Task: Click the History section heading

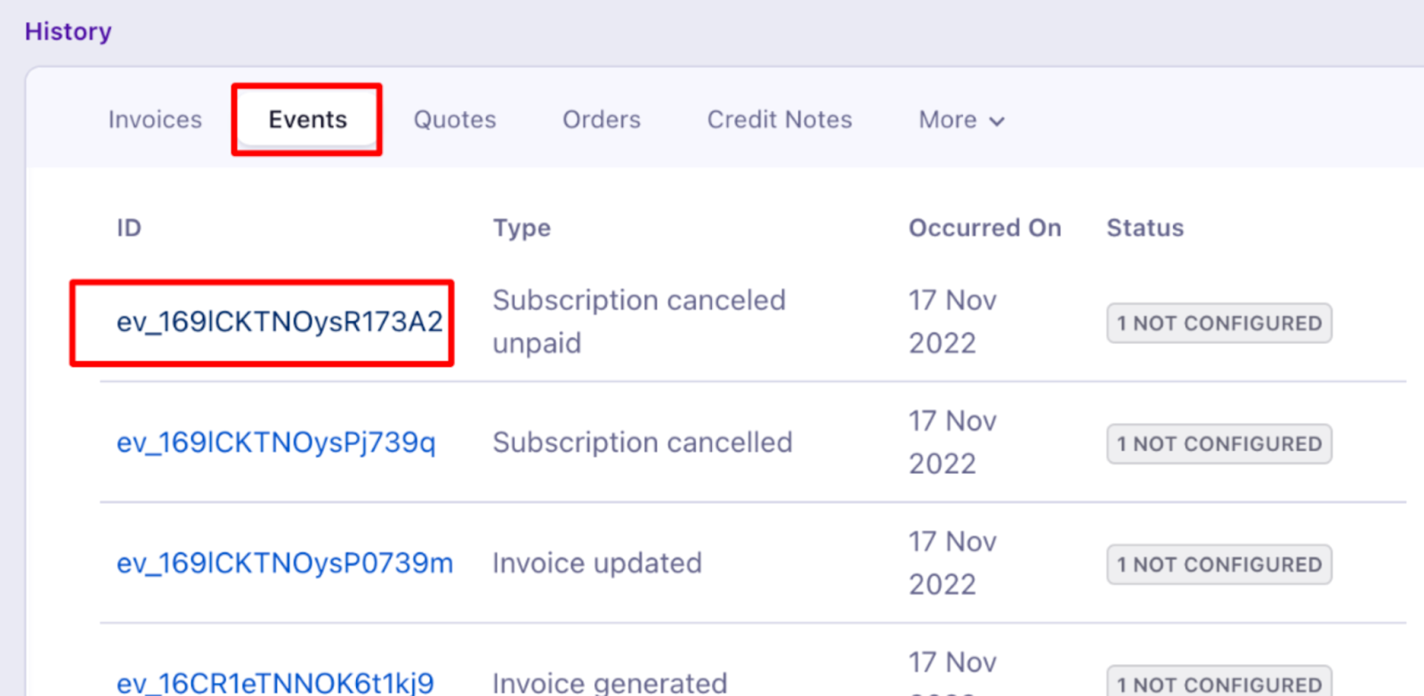Action: coord(69,31)
